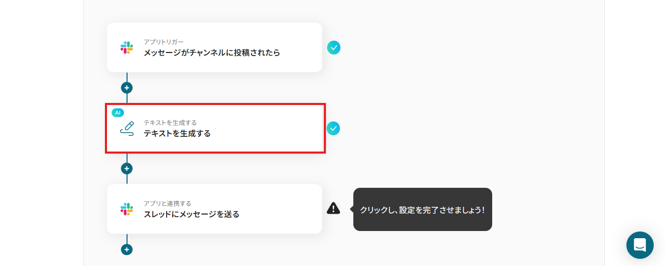
Task: Add a step at the end of the flow
Action: point(127,250)
